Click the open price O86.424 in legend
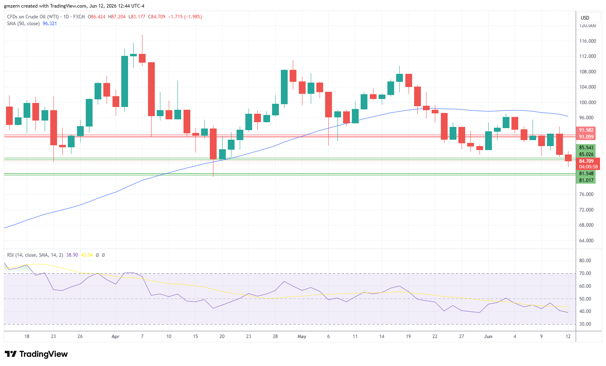 point(97,17)
